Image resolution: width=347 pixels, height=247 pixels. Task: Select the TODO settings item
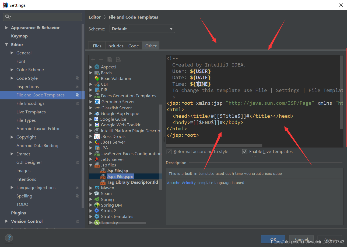(22, 204)
